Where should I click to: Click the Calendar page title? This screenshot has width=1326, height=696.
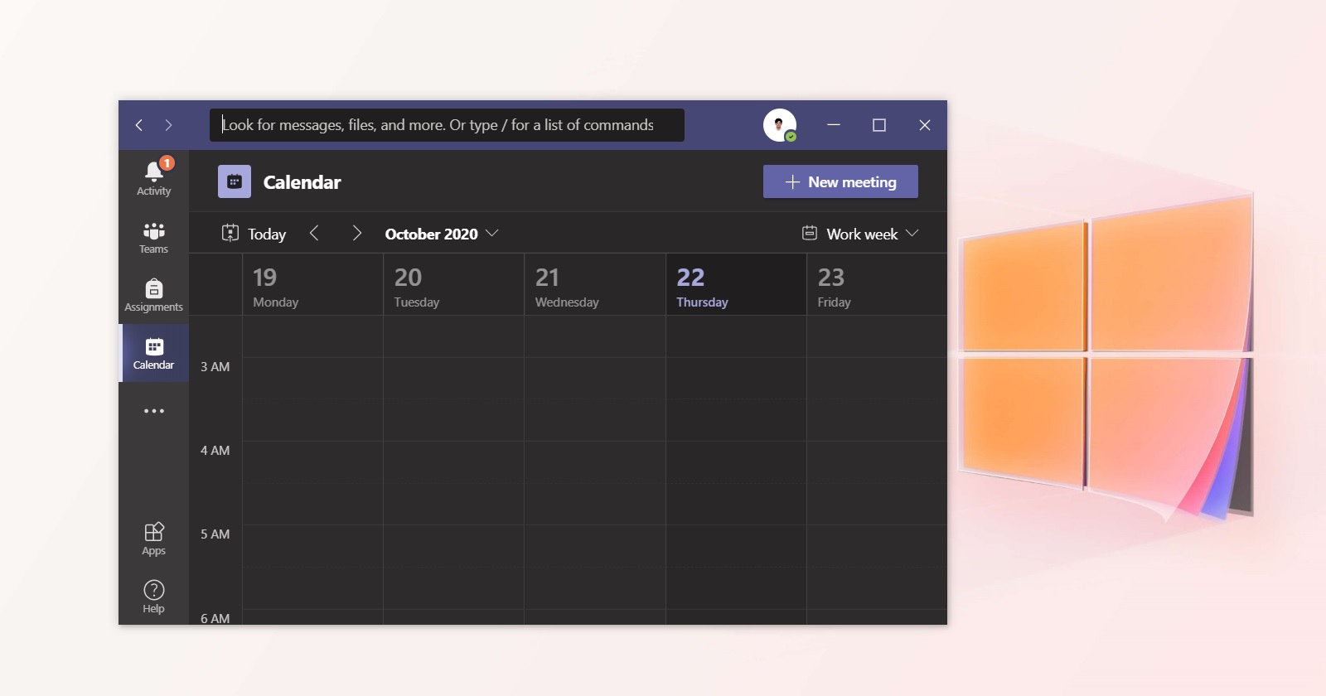coord(302,182)
